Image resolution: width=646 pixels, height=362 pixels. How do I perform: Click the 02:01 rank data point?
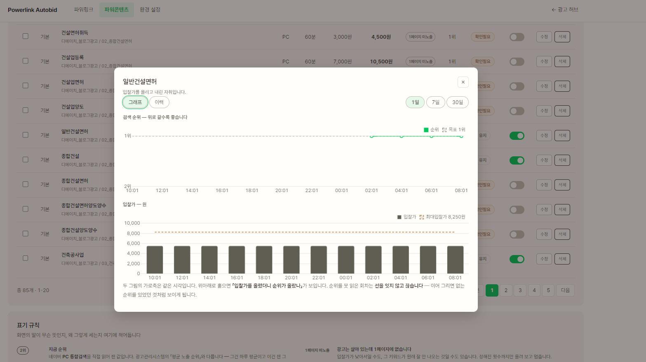pos(371,136)
